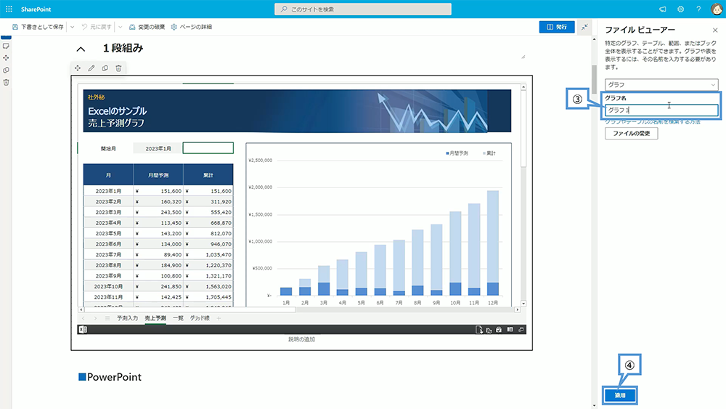Click the megaphone feedback icon
Viewport: 726px width, 409px height.
tap(663, 9)
